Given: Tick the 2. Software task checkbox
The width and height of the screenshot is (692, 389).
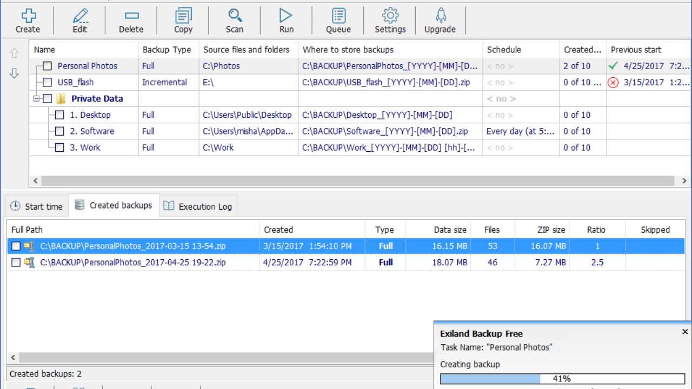Looking at the screenshot, I should 59,131.
